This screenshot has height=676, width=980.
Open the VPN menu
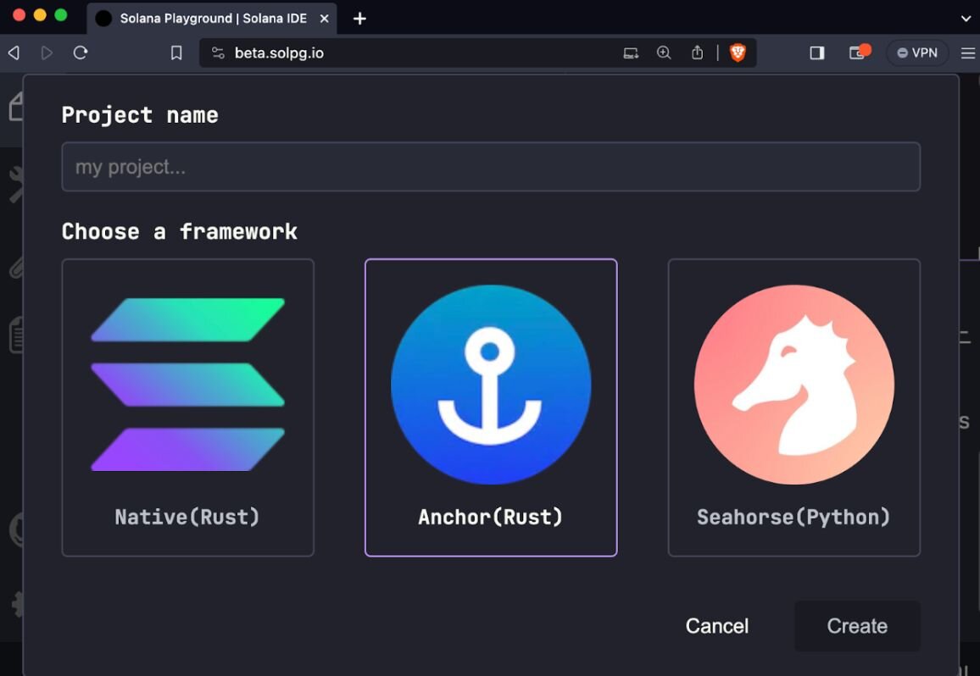tap(916, 52)
